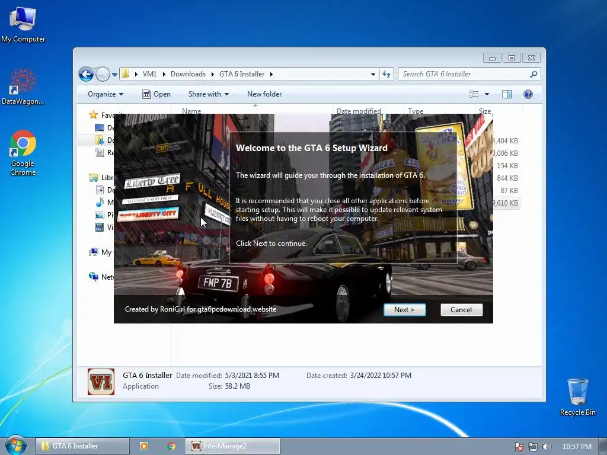Click the Show desktop strip

603,446
